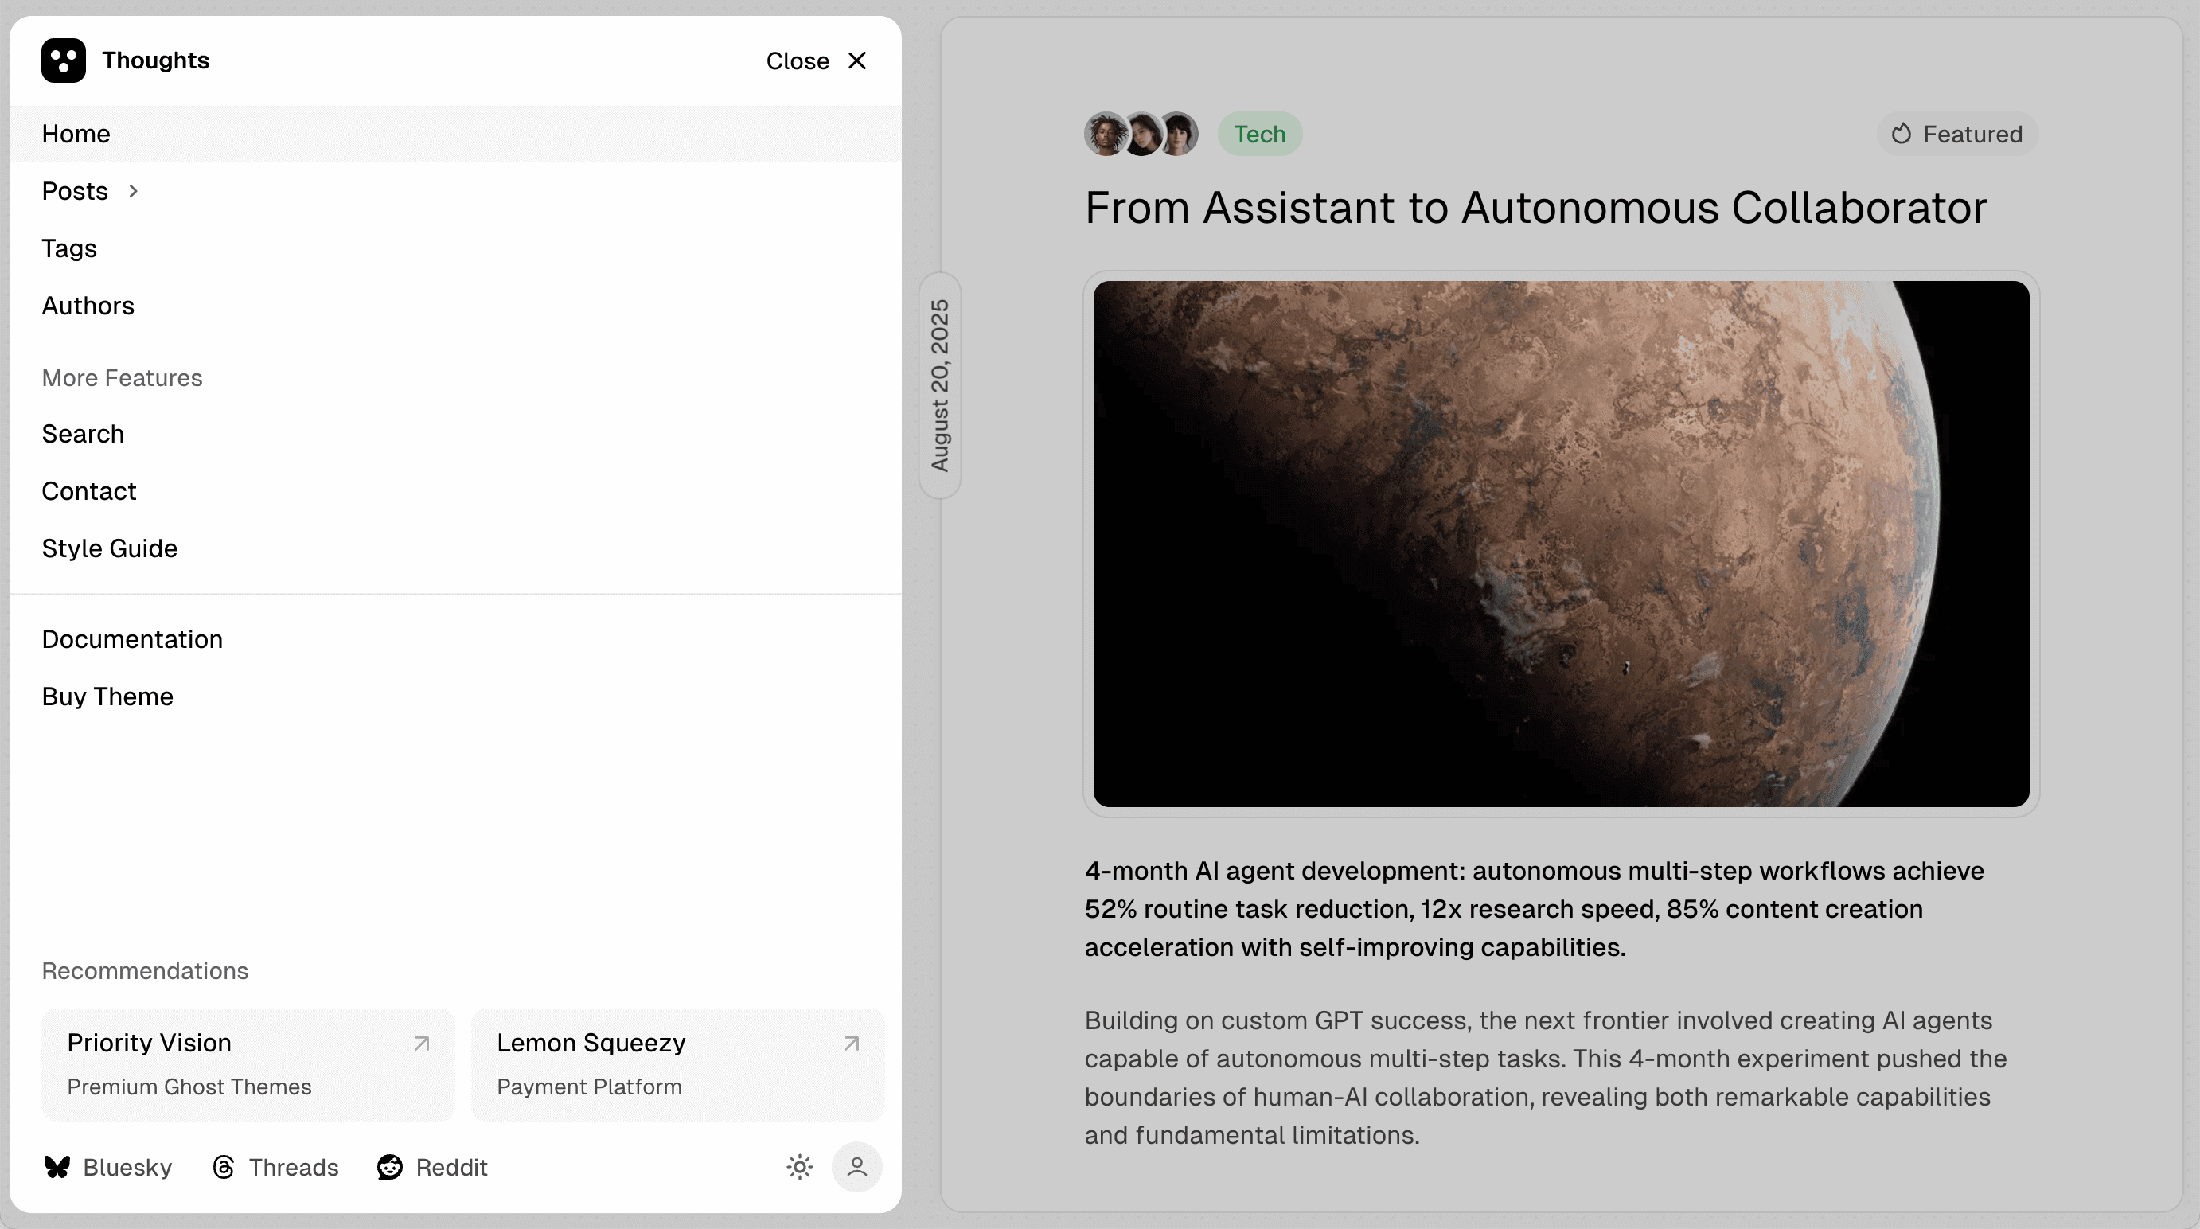Go to Home menu item
This screenshot has width=2200, height=1229.
coord(76,134)
